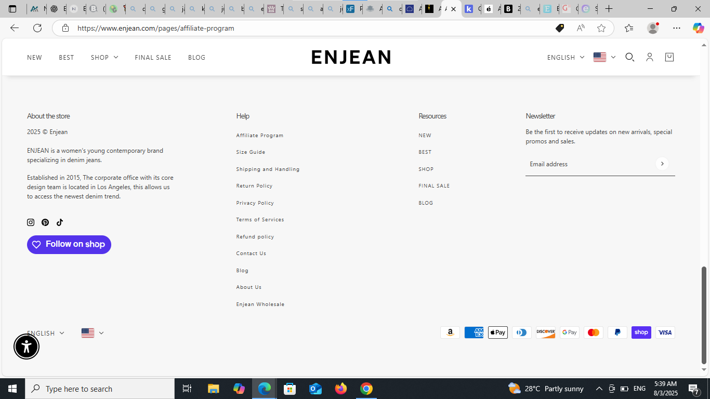This screenshot has width=710, height=399.
Task: Click the Google Pay payment icon
Action: (x=570, y=332)
